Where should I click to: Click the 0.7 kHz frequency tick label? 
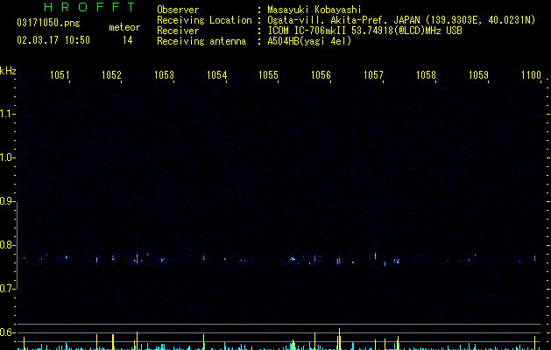click(x=7, y=289)
